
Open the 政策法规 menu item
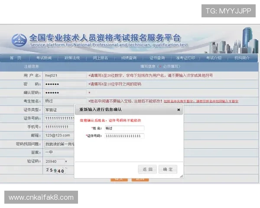72,58
